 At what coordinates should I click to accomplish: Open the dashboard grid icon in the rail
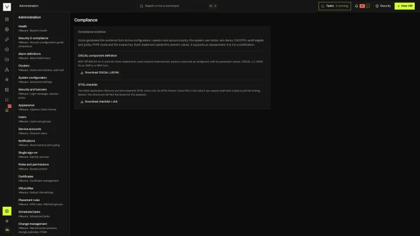[x=7, y=19]
